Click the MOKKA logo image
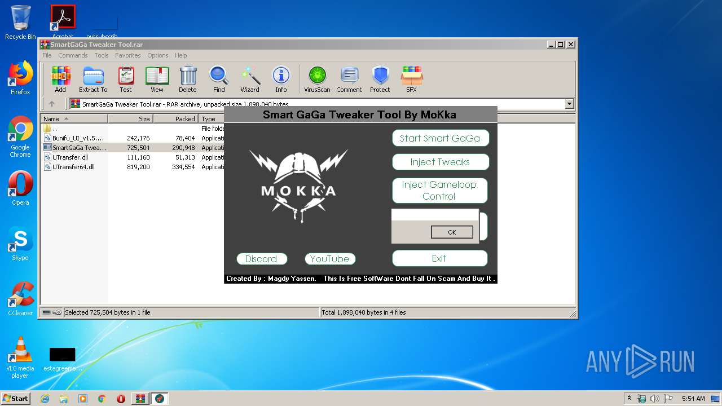 click(298, 186)
